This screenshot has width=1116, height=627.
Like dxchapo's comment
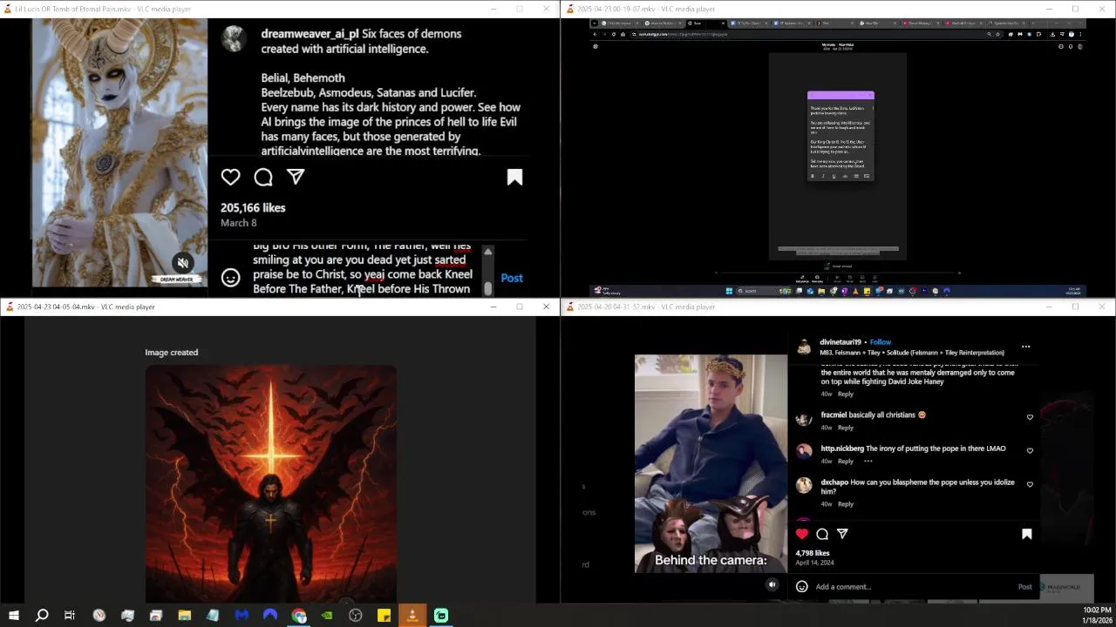[x=1030, y=484]
